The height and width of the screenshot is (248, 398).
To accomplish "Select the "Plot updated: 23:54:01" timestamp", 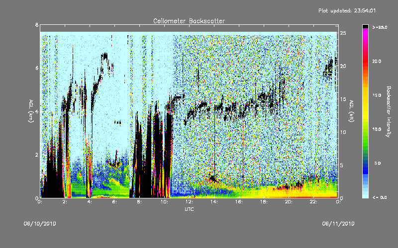I will [347, 10].
